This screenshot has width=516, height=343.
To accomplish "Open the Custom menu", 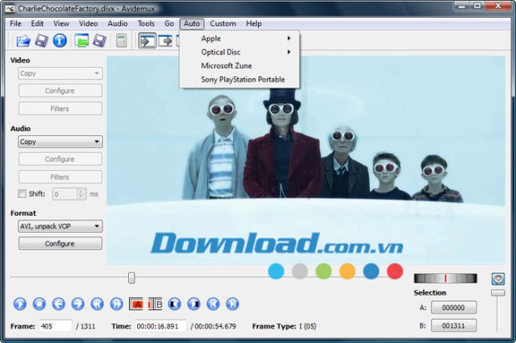I will 223,23.
